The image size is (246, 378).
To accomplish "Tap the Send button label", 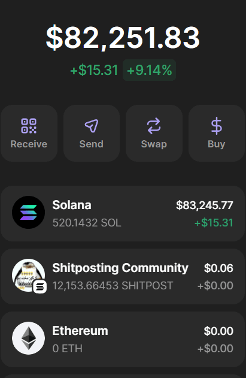I will pyautogui.click(x=92, y=144).
